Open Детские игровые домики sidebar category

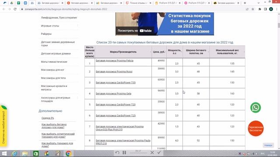56,54
